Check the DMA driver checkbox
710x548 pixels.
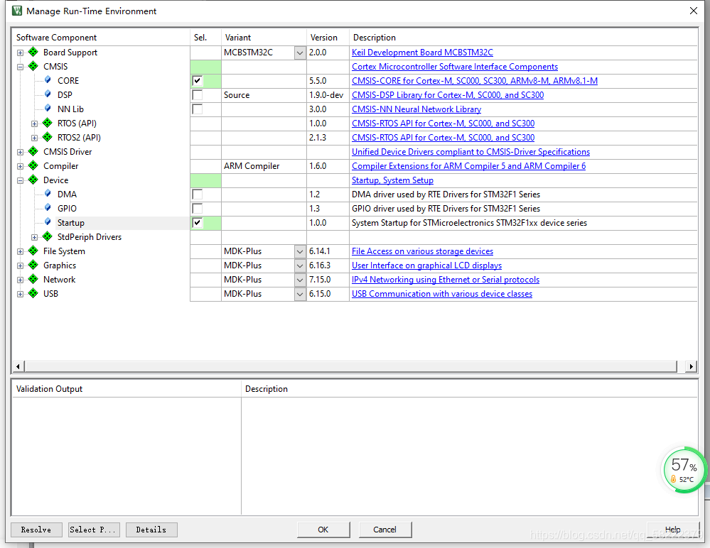(x=198, y=194)
